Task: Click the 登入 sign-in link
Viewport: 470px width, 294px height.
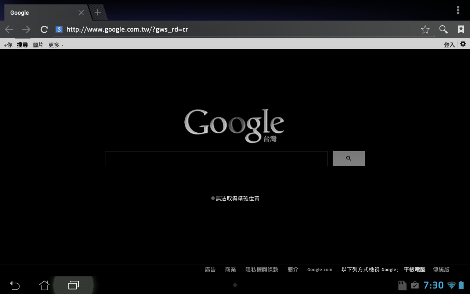Action: point(449,45)
